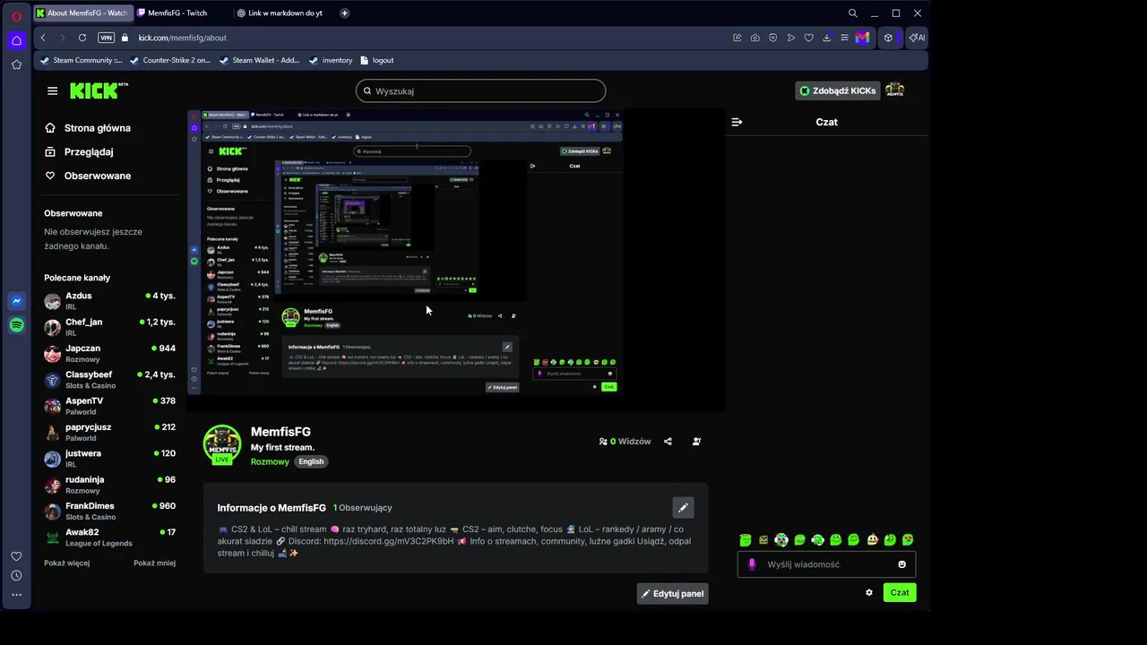Open AspenTV recommended channel

click(x=109, y=406)
